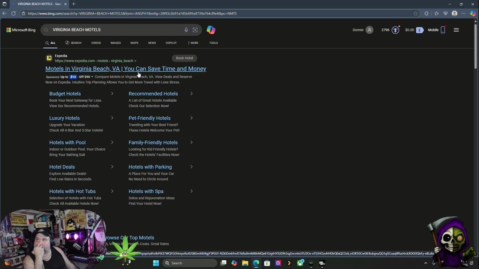Open browser Extensions puzzle icon

tap(426, 13)
